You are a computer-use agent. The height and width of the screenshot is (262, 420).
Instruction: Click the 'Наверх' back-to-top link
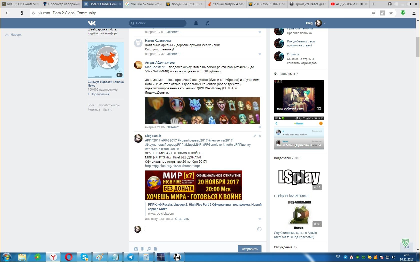[13, 35]
